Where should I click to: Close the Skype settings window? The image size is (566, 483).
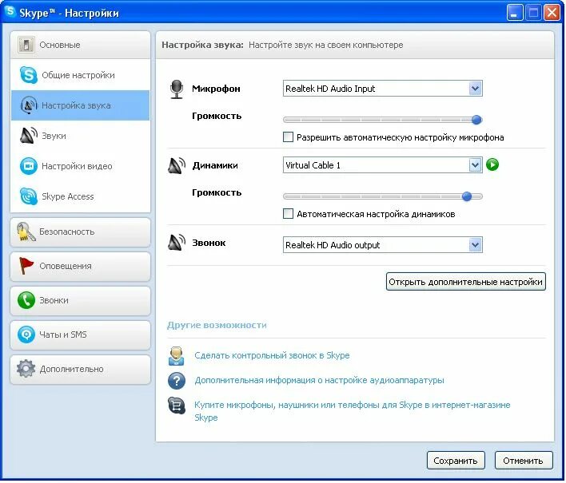click(552, 13)
